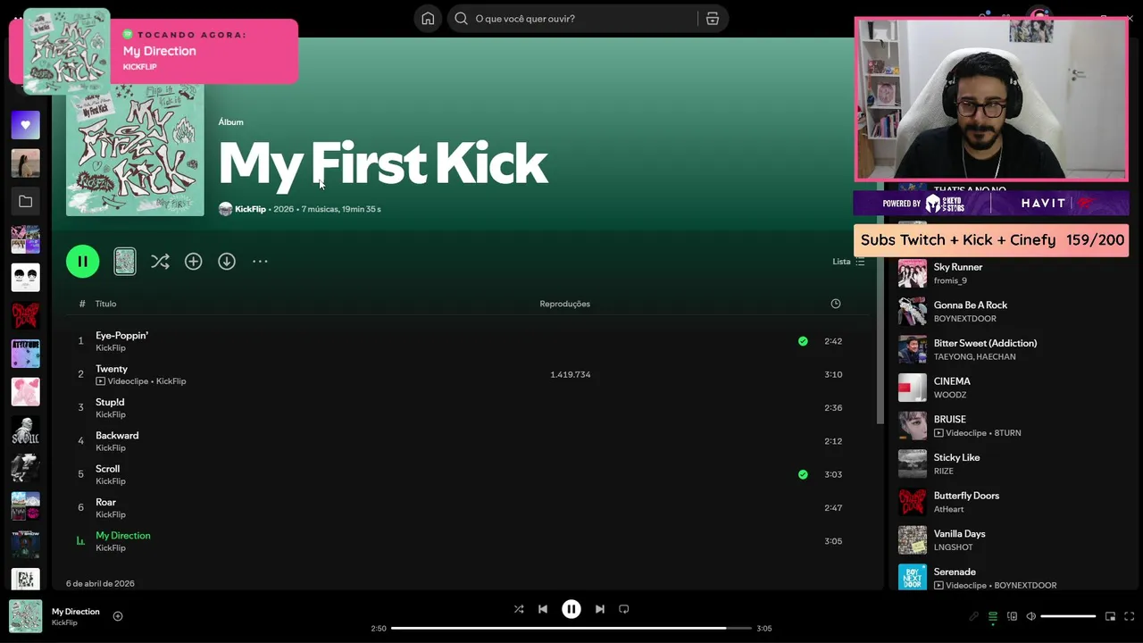Open the folder icon in the library sidebar
Viewport: 1143px width, 643px height.
pos(25,202)
